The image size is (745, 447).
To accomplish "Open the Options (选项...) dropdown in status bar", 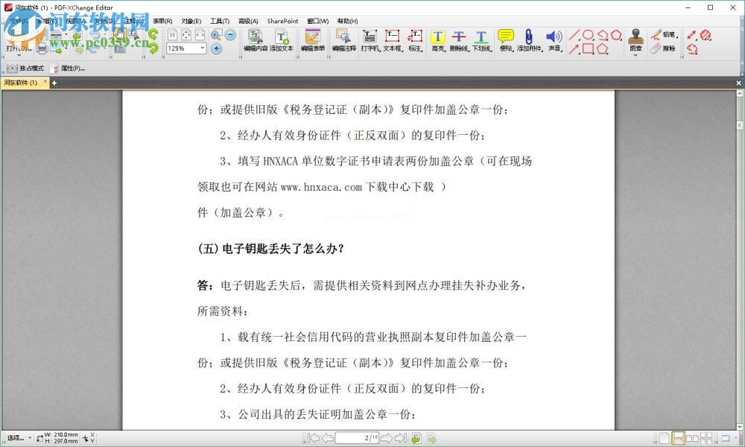I will pos(19,438).
